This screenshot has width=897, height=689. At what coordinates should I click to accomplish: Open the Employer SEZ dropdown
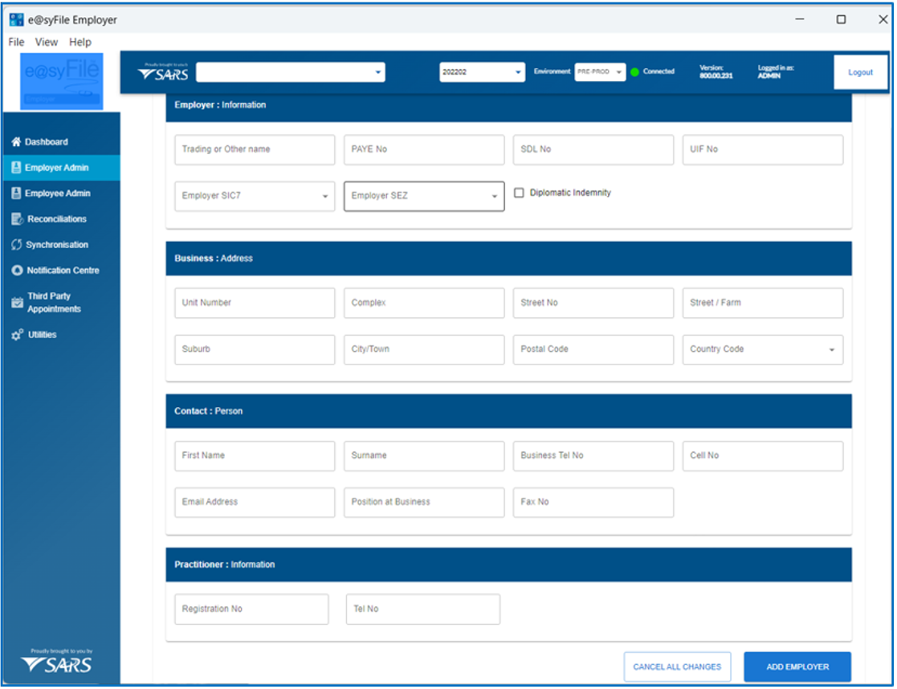tap(494, 197)
